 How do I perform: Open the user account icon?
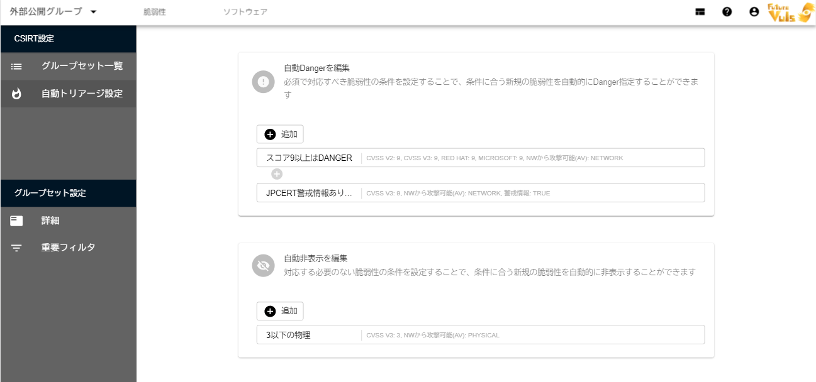point(754,12)
